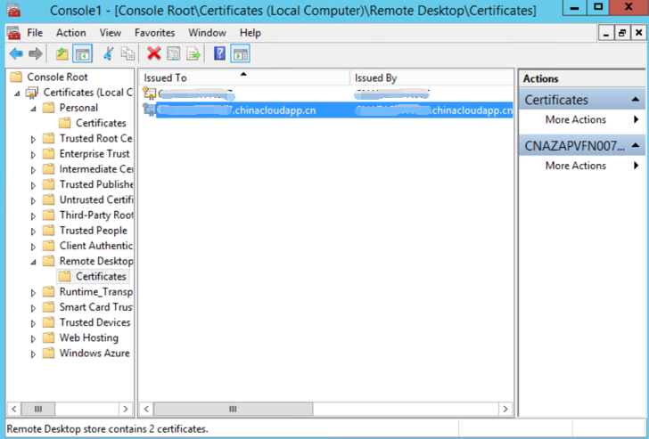Click the red Delete X icon
The width and height of the screenshot is (649, 439).
tap(154, 54)
